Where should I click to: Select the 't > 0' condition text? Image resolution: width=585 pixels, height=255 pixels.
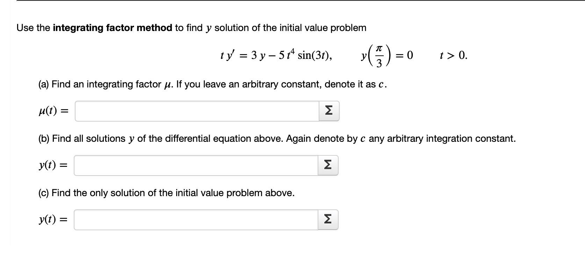(x=453, y=55)
